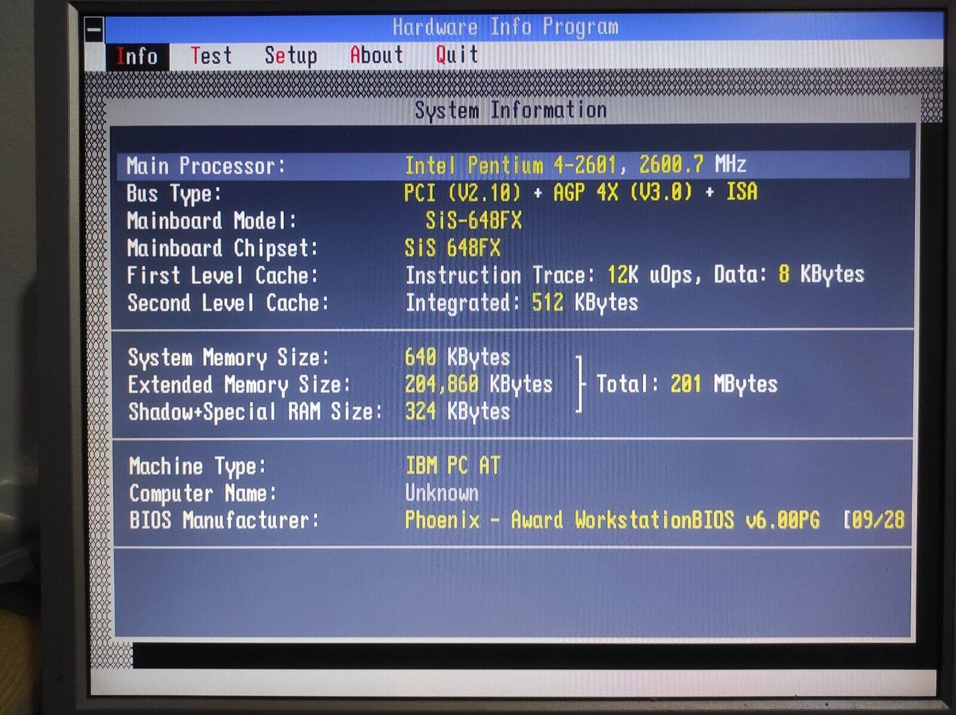Open the Test menu
This screenshot has width=956, height=715.
pos(211,56)
